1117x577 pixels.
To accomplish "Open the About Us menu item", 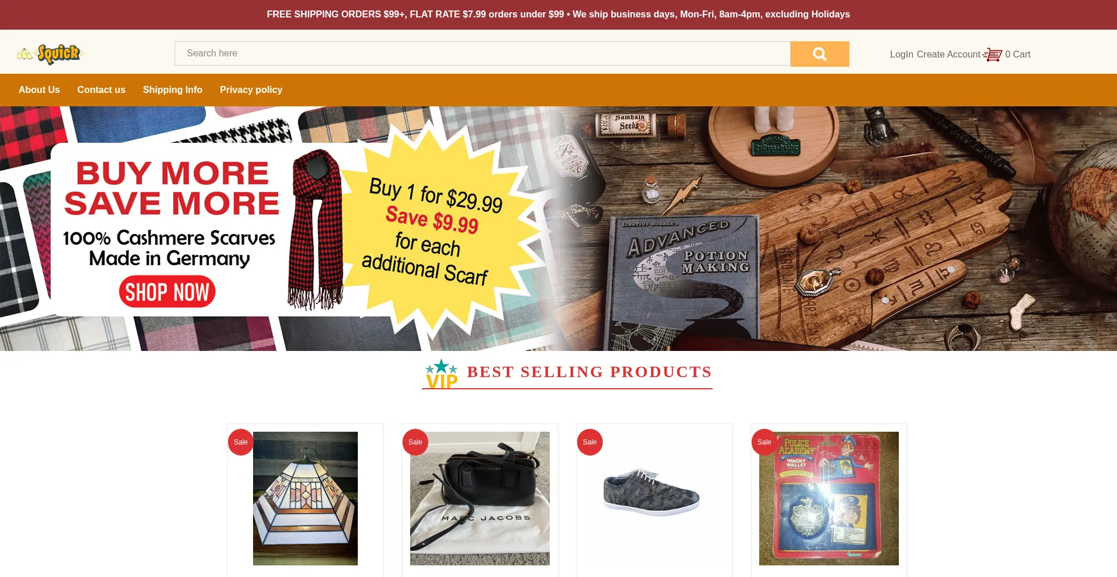I will click(x=39, y=90).
